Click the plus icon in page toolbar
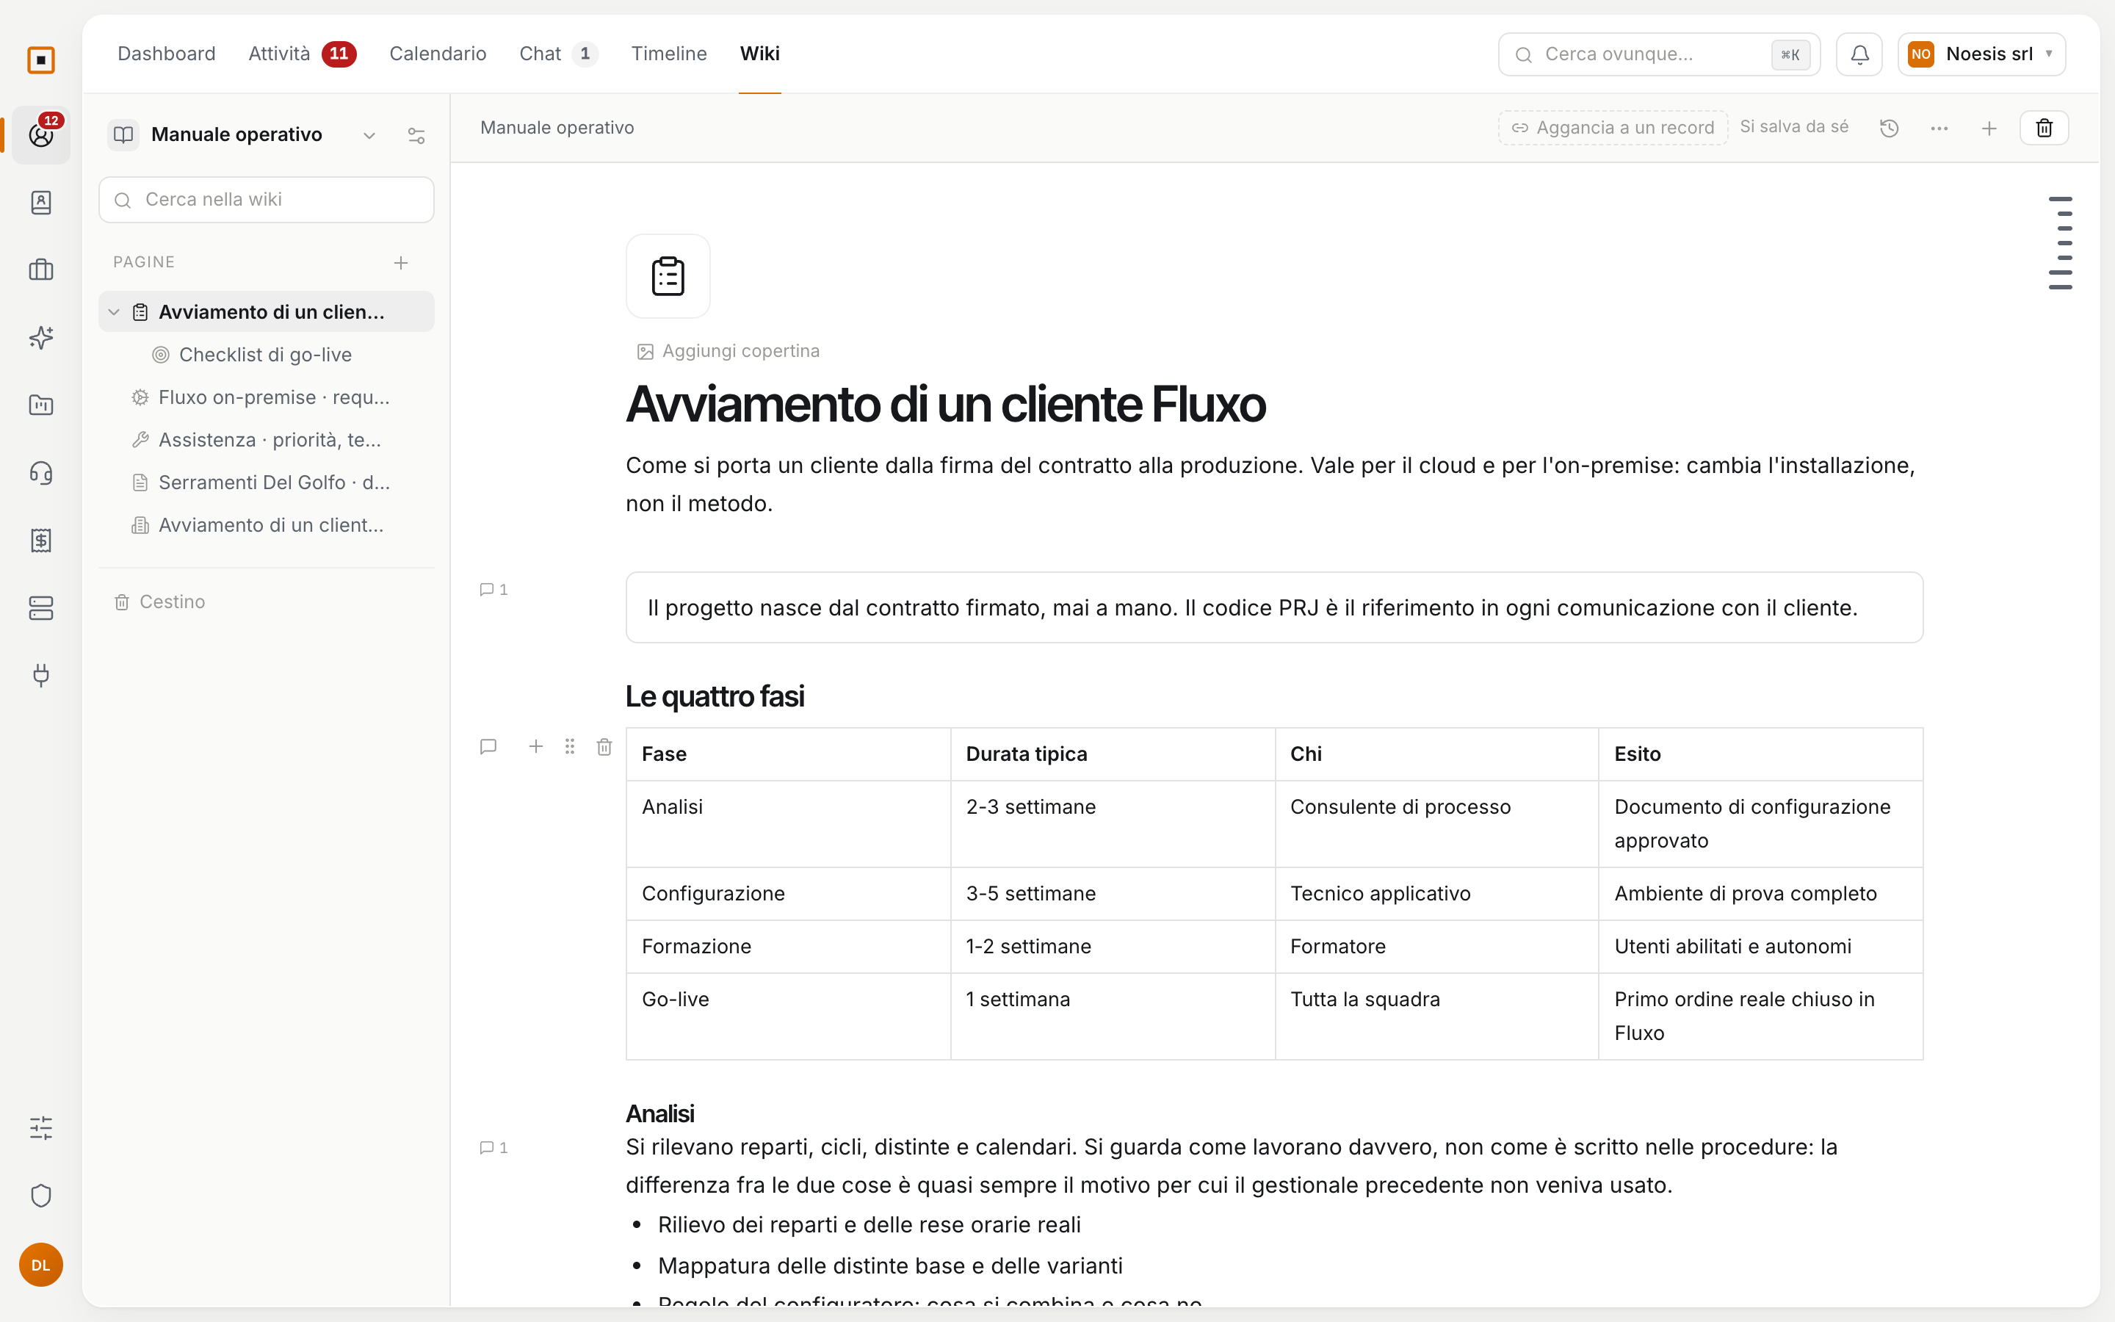The image size is (2115, 1322). tap(1989, 129)
